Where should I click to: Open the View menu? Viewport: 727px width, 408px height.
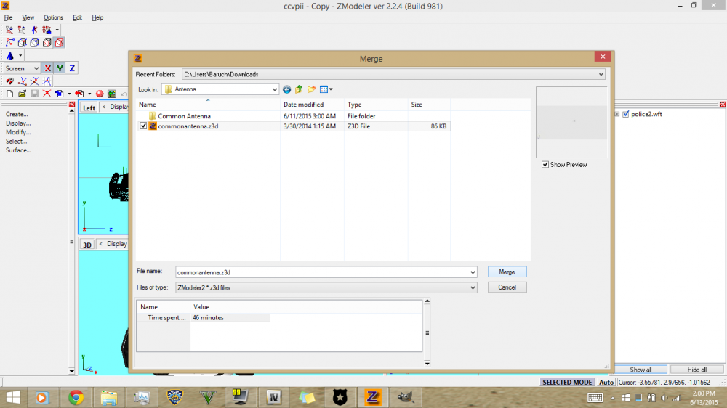[28, 17]
